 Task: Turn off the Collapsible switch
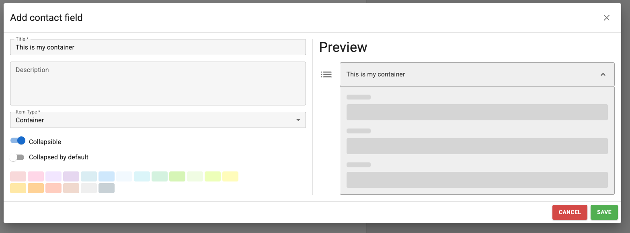point(18,141)
